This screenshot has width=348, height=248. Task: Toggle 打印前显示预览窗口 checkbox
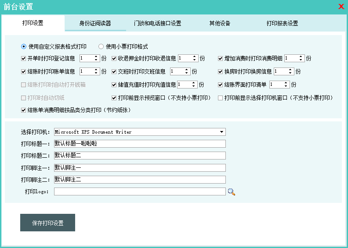(114, 98)
